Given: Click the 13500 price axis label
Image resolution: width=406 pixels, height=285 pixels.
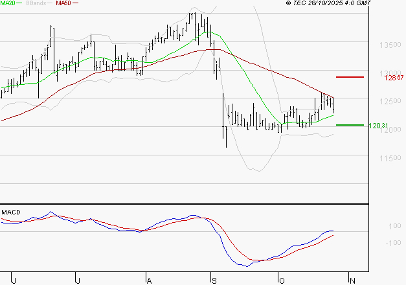Looking at the screenshot, I should pos(390,45).
